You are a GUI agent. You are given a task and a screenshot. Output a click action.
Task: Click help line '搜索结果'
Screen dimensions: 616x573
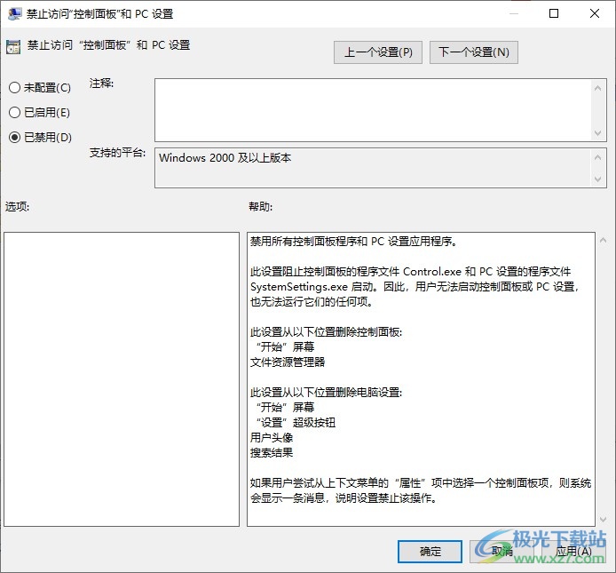[x=272, y=452]
